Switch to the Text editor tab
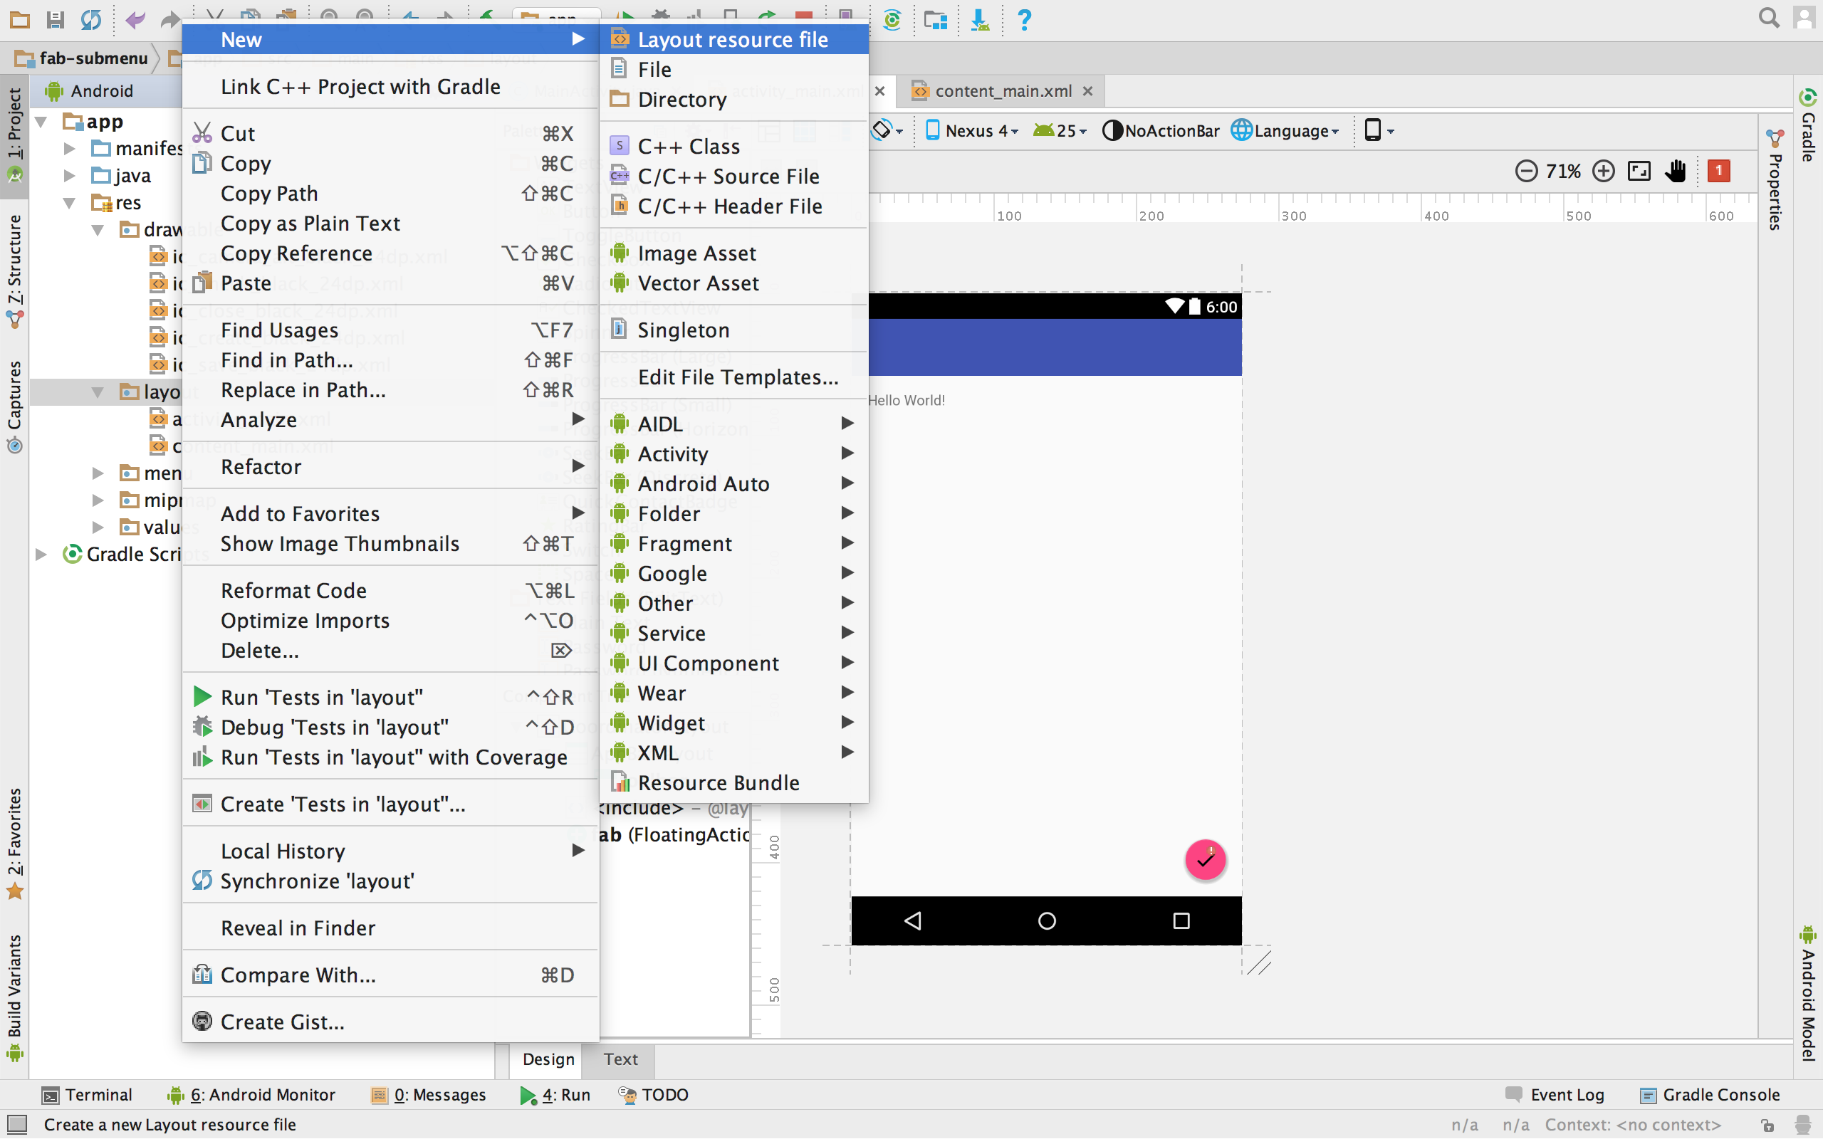Viewport: 1823px width, 1139px height. point(620,1059)
